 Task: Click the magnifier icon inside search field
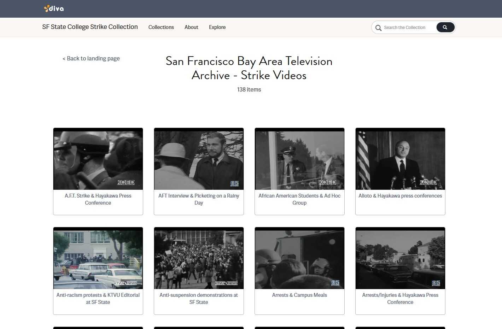[x=378, y=28]
